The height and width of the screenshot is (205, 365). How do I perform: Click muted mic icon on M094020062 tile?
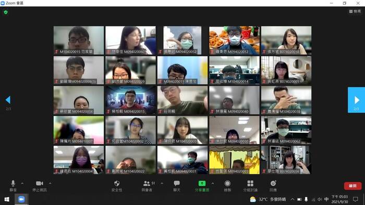pyautogui.click(x=264, y=142)
